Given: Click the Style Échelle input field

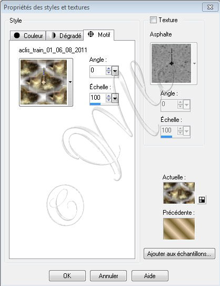Looking at the screenshot, I should 98,98.
